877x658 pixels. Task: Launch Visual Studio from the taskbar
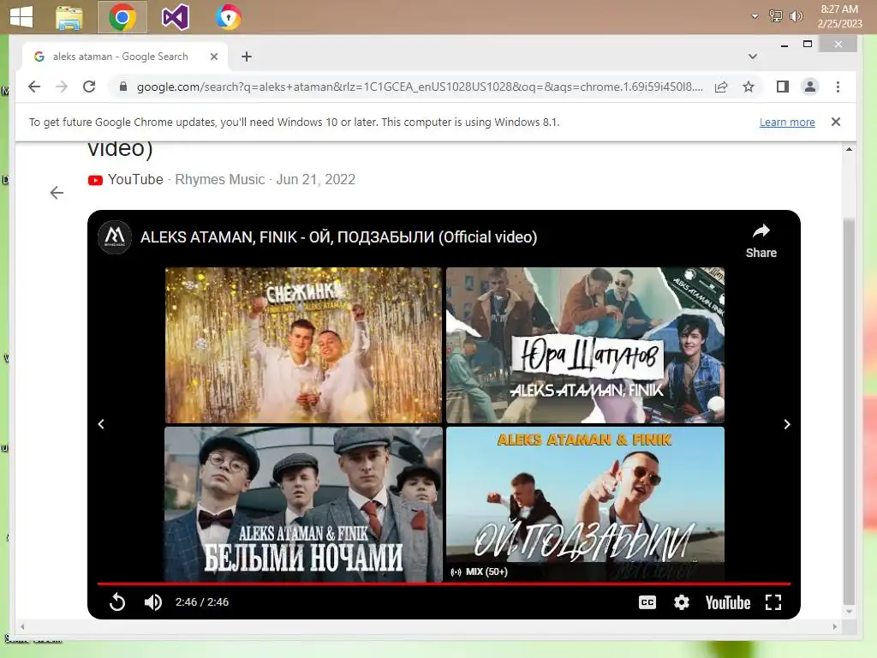pos(175,17)
